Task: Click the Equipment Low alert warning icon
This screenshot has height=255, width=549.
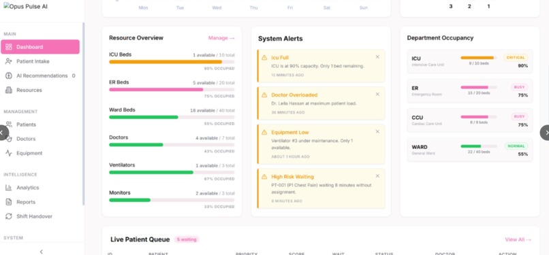Action: pyautogui.click(x=264, y=132)
